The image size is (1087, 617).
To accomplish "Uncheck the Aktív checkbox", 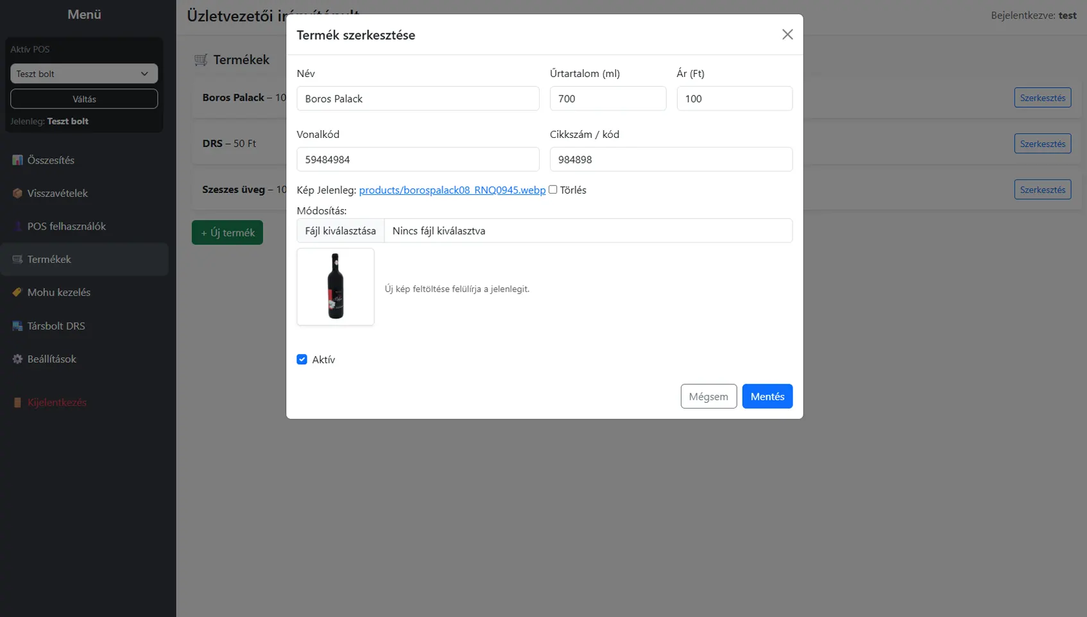I will (x=302, y=360).
